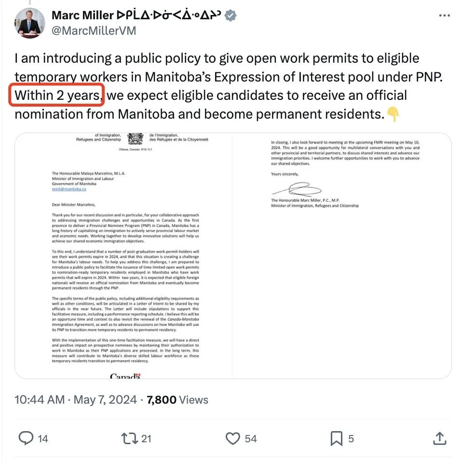Click the 5 bookmarks count
Screen dimensions: 461x462
[x=351, y=439]
